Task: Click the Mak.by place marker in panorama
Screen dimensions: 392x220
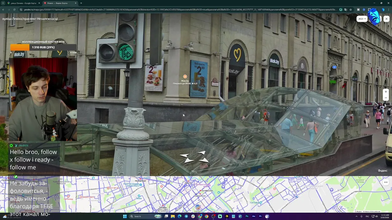Action: (x=185, y=76)
